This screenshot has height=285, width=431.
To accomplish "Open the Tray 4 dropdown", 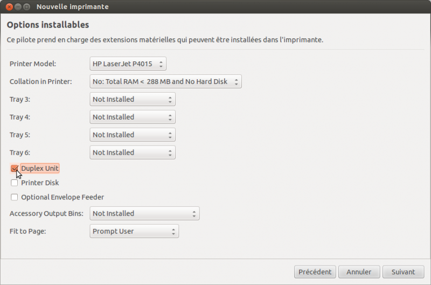I will tap(133, 117).
